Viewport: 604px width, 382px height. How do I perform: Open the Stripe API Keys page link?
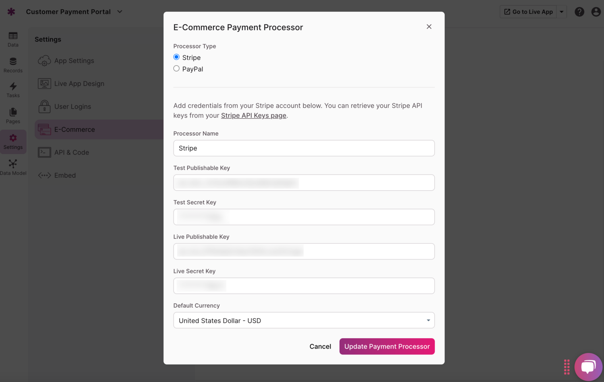tap(253, 115)
